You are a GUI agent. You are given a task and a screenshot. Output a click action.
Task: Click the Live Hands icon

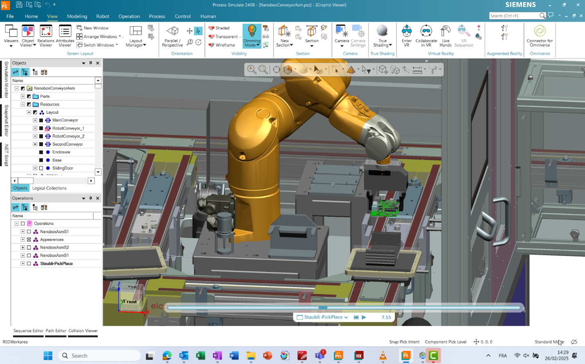tap(445, 36)
